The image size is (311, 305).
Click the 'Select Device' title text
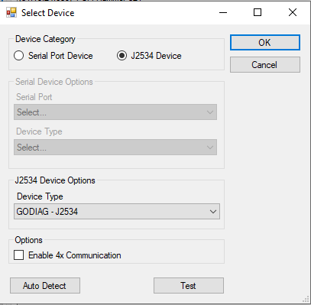(47, 13)
